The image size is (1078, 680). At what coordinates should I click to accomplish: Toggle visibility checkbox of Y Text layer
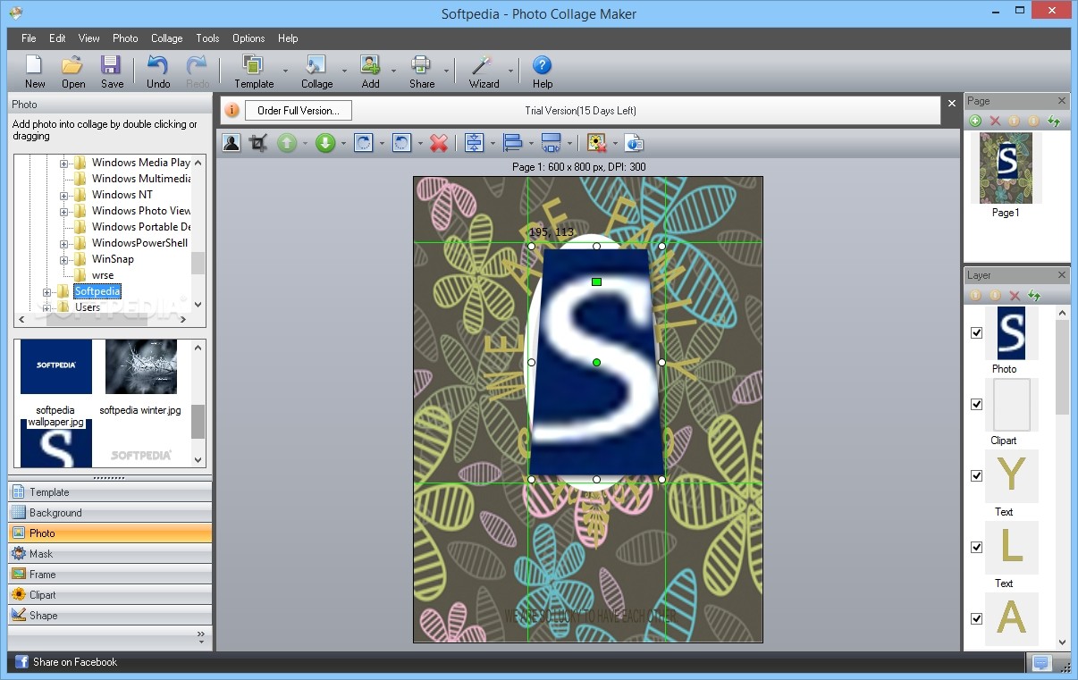[976, 475]
